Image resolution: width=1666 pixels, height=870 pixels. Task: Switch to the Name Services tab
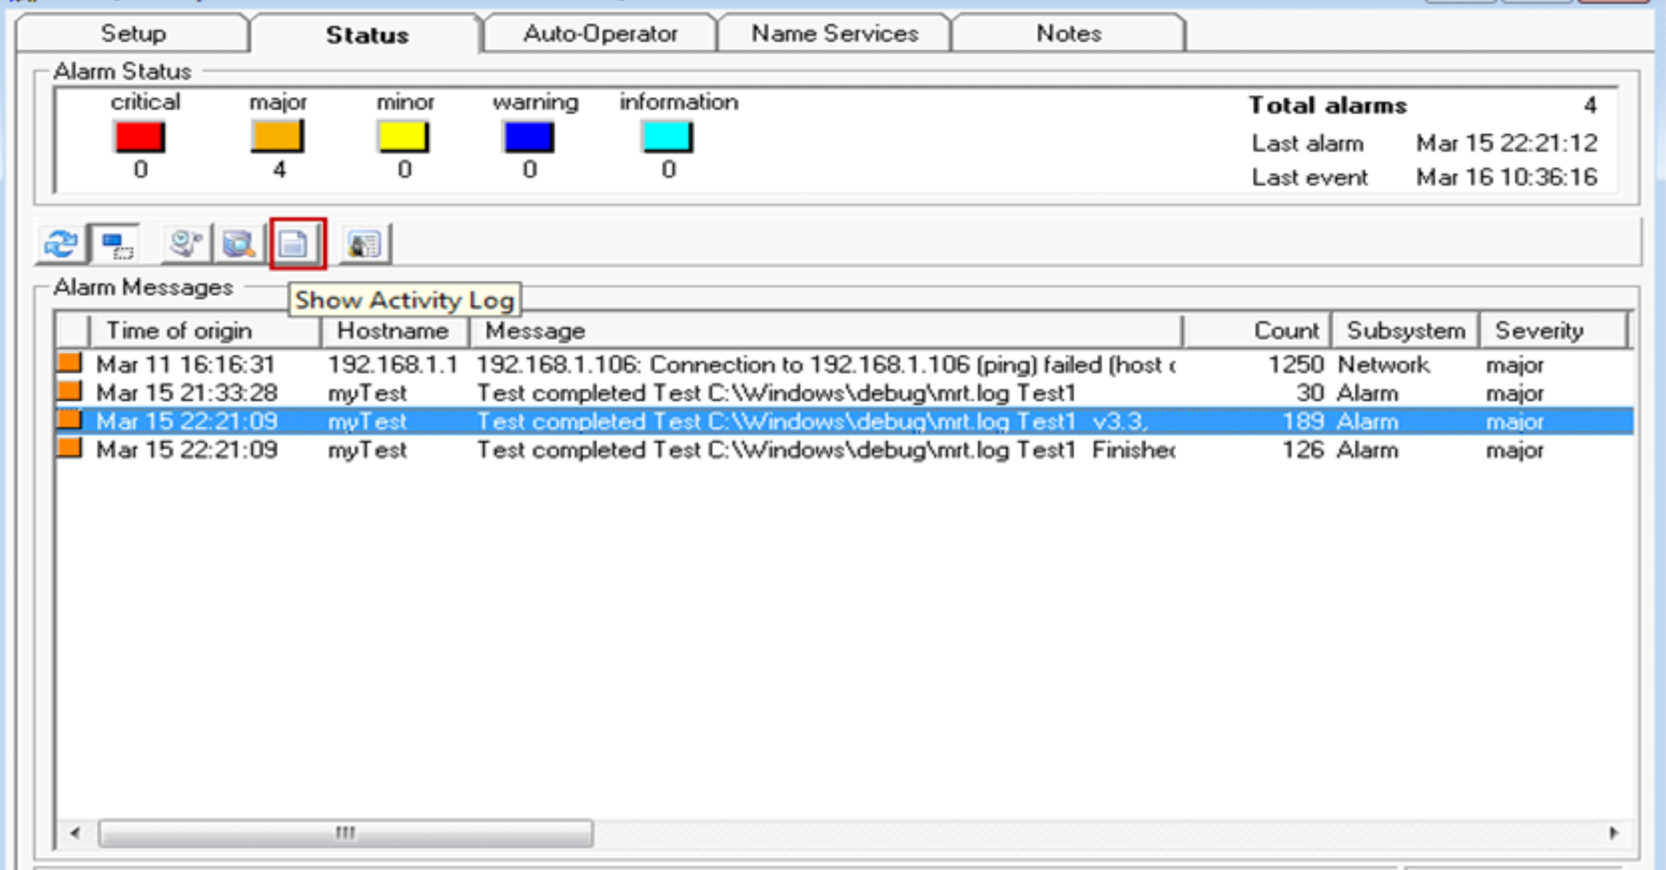click(x=834, y=34)
